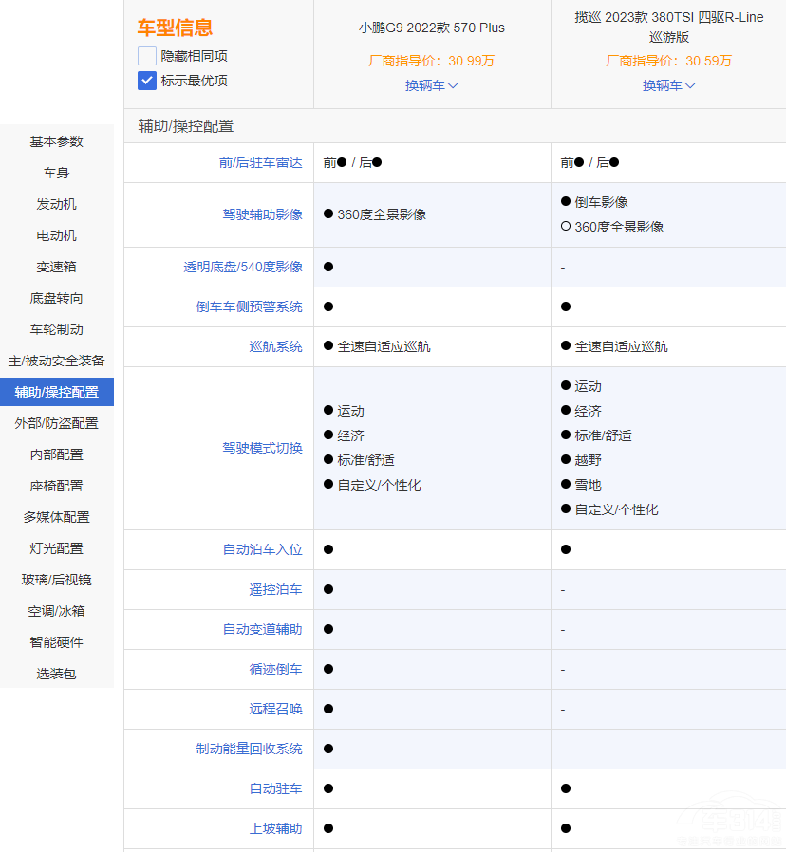Click 主/被动安全装备 sidebar entry
This screenshot has height=852, width=786.
pyautogui.click(x=57, y=361)
